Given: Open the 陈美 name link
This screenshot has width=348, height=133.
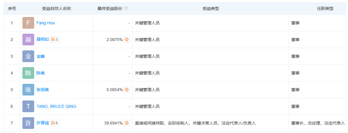Looking at the screenshot, I should click(x=41, y=73).
